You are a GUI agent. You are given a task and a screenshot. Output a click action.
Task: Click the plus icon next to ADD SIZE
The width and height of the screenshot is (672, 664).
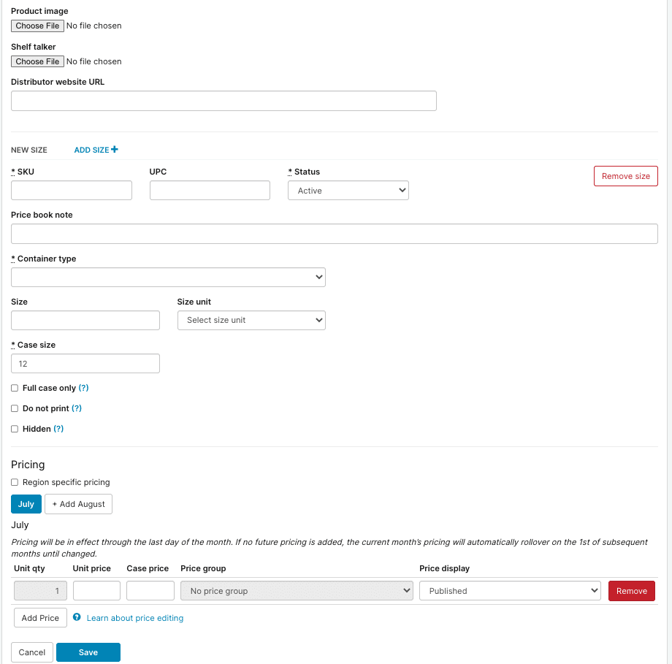click(x=115, y=150)
